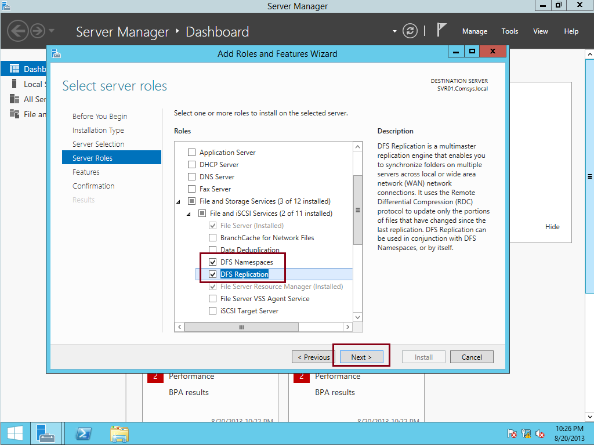Click the Previous button

coord(313,357)
